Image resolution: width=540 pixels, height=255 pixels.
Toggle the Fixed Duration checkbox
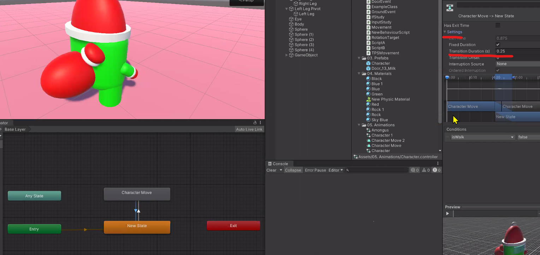pyautogui.click(x=498, y=45)
